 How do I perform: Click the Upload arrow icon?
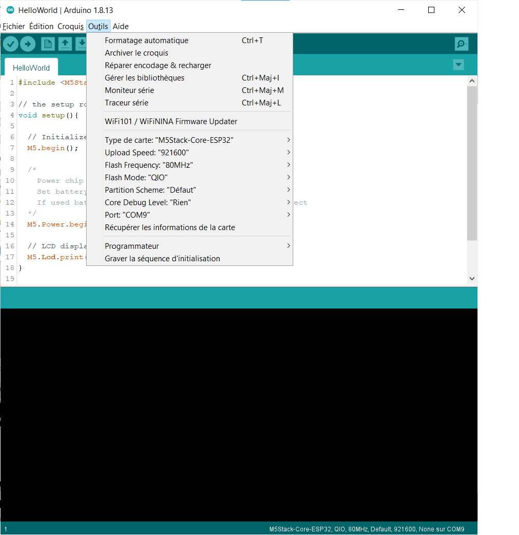pos(28,44)
